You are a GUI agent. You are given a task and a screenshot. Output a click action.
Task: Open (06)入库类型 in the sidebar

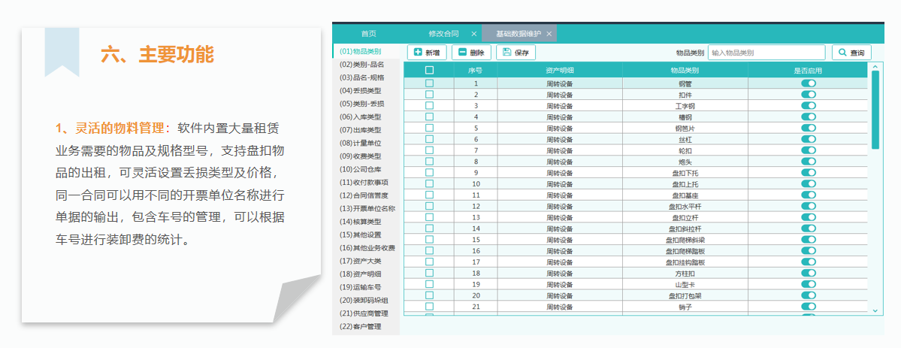(x=360, y=117)
